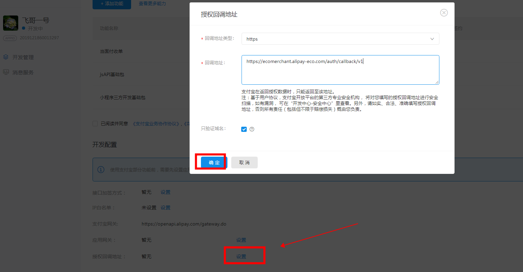
Task: Cancel the dialog with 取消 button
Action: coord(244,163)
